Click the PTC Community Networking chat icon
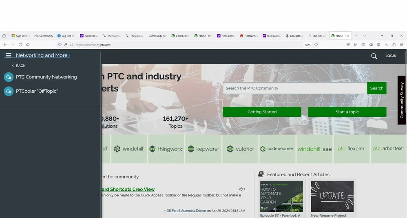Viewport: 407px width, 218px height. click(x=9, y=77)
